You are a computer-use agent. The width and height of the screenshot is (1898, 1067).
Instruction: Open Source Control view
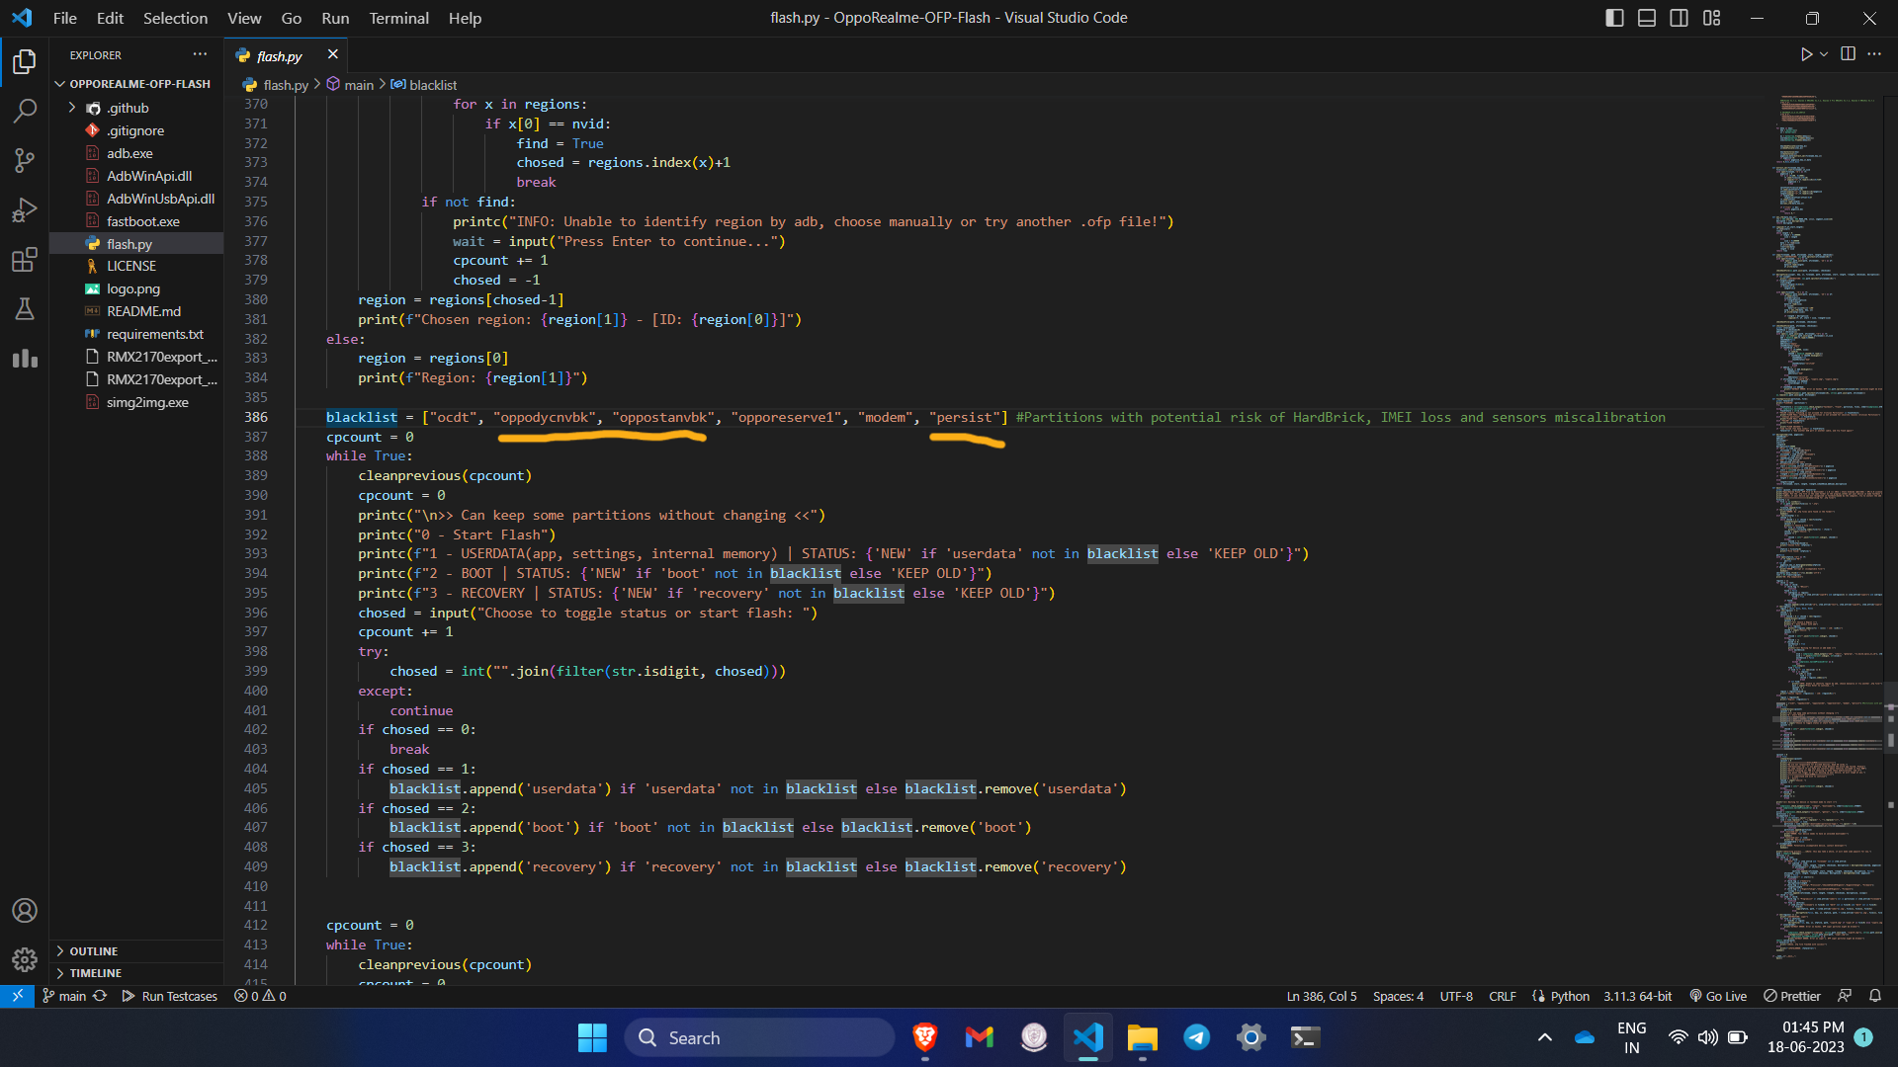pos(25,160)
